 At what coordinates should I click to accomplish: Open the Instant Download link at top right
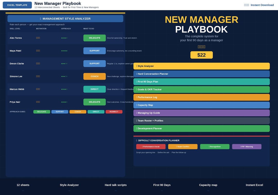pyautogui.click(x=262, y=5)
